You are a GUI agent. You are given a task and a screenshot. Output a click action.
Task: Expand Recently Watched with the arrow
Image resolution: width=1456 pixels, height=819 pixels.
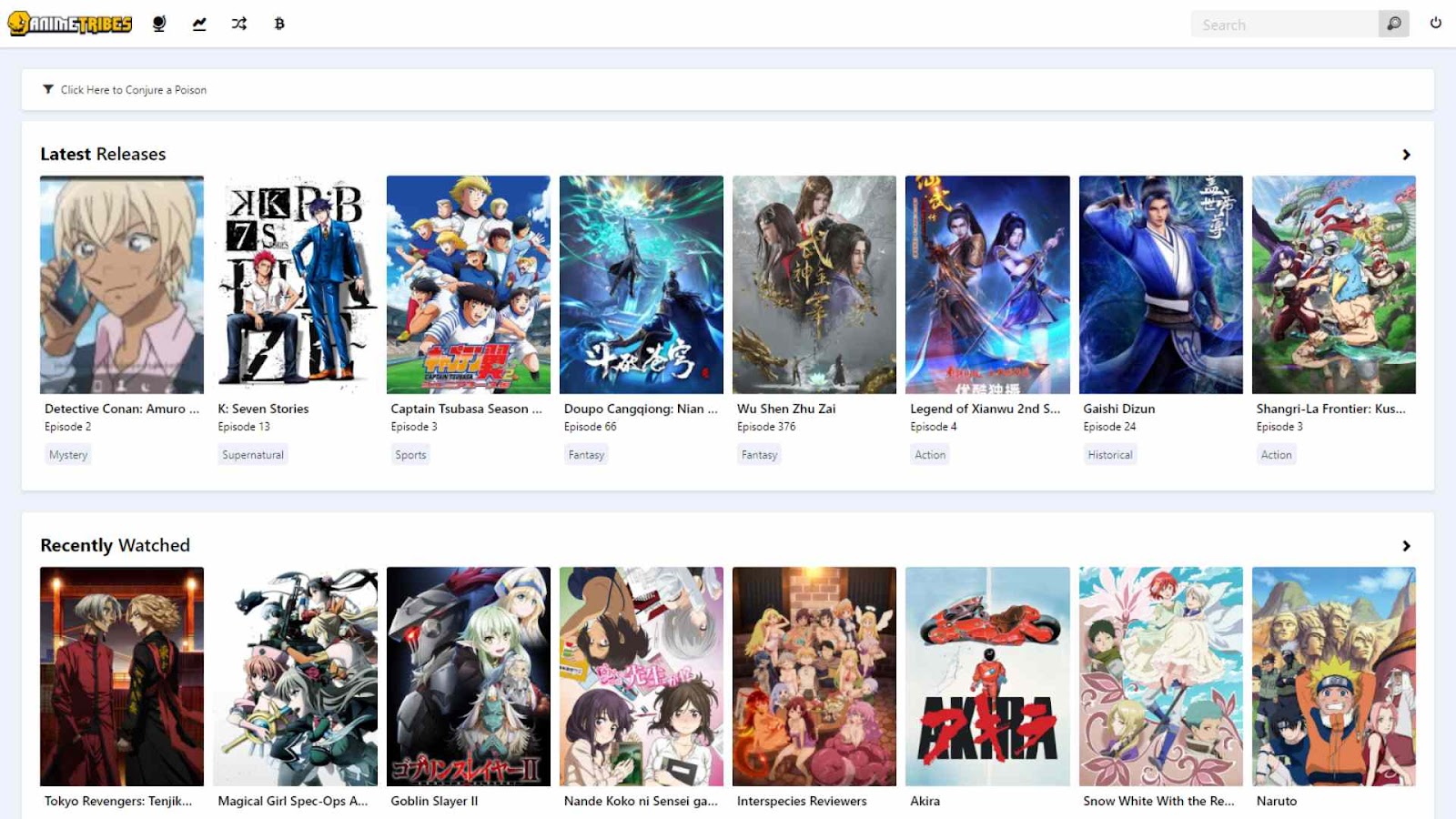[x=1406, y=546]
